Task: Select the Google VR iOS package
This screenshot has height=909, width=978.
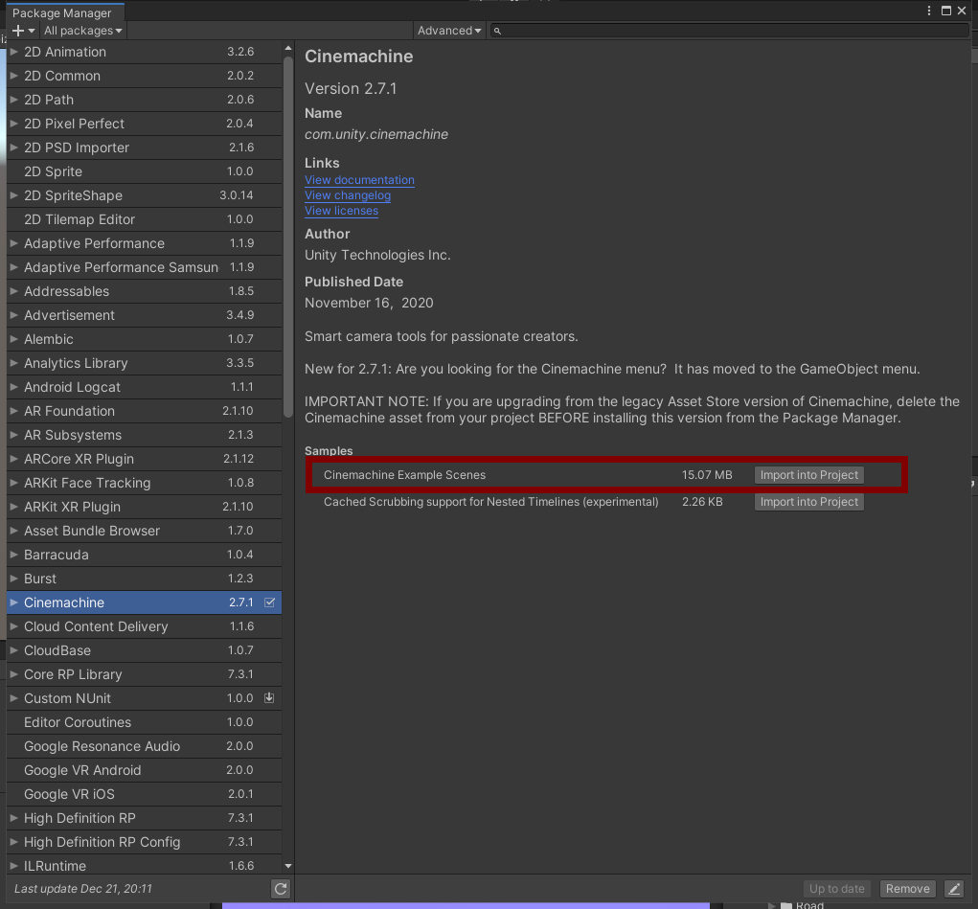Action: tap(144, 794)
